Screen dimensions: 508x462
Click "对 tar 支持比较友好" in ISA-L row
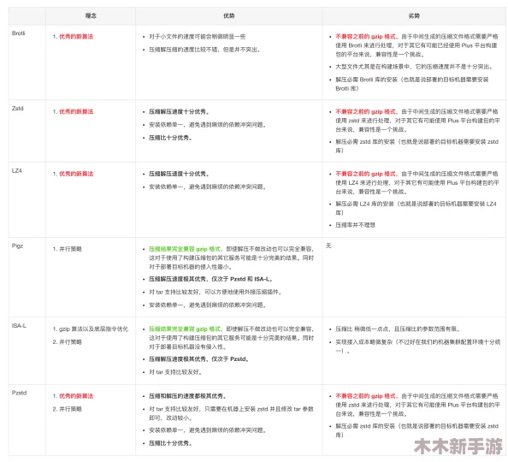tap(175, 372)
